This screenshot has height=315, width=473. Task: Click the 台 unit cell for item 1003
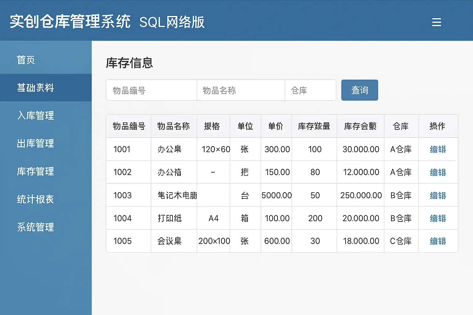(245, 195)
